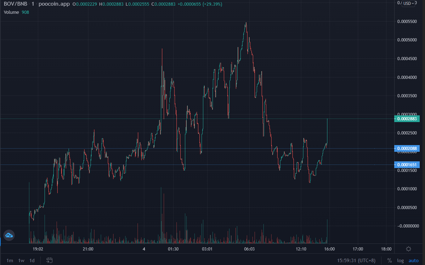Screen dimensions: 425x265
Task: Open chart settings gear on time axis
Action: tap(408, 249)
